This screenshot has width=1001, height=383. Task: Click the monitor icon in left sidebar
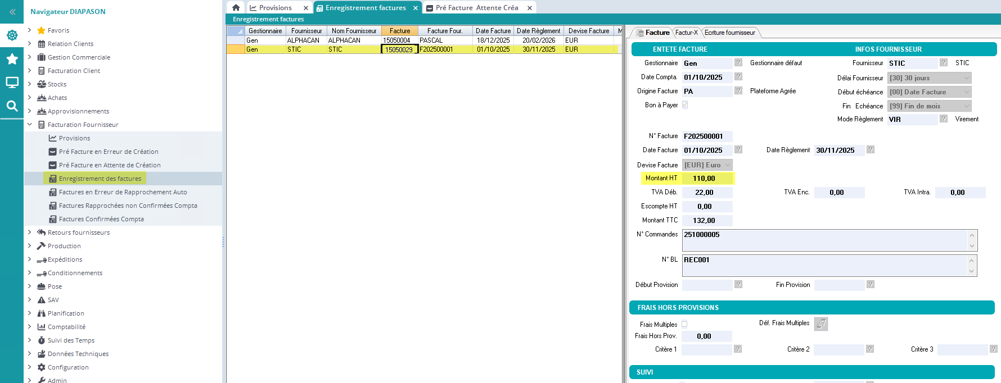click(x=12, y=83)
